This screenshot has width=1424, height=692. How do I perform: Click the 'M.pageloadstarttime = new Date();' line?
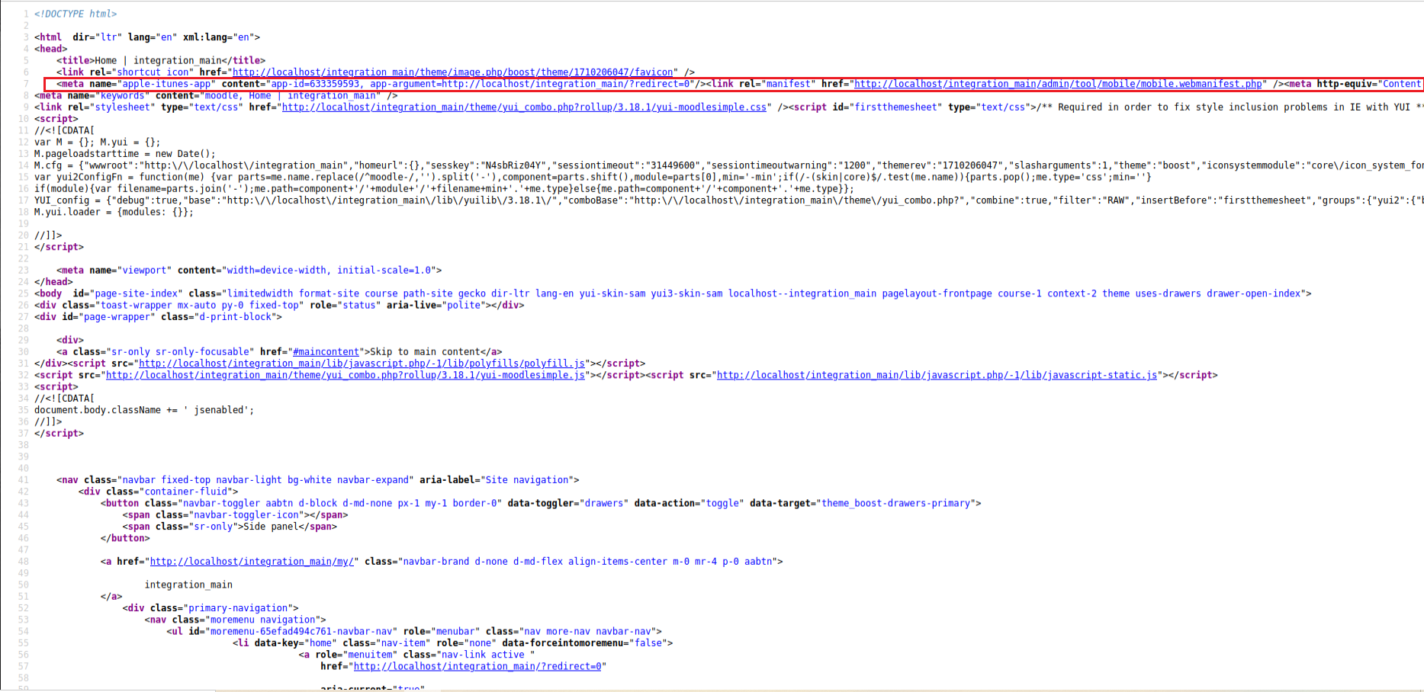pos(125,154)
